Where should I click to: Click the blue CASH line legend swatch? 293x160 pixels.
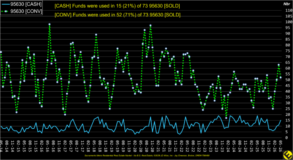pos(6,4)
